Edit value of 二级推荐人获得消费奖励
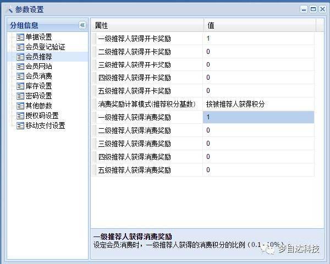The height and width of the screenshot is (264, 330). (258, 130)
